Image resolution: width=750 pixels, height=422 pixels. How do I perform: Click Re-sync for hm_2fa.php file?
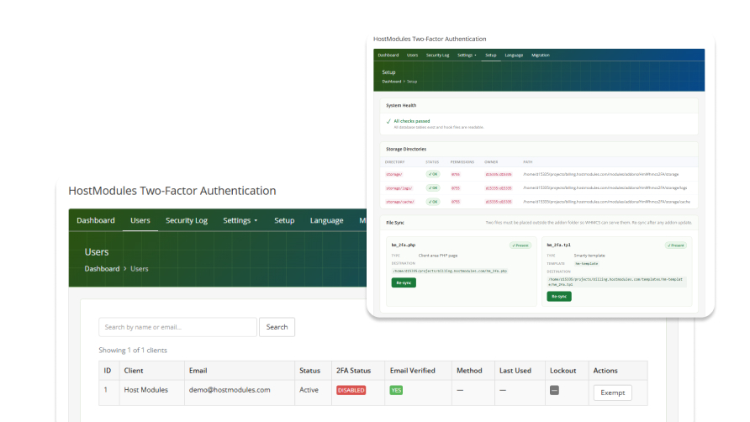tap(404, 282)
